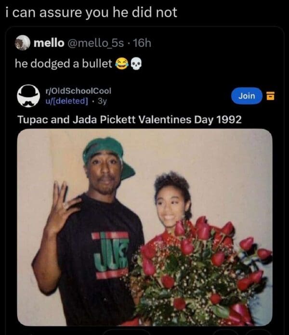Select the "he dodged a bullet" quoted text
The image size is (289, 335).
(64, 64)
